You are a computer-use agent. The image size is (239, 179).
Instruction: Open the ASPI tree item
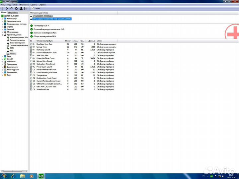(12, 48)
